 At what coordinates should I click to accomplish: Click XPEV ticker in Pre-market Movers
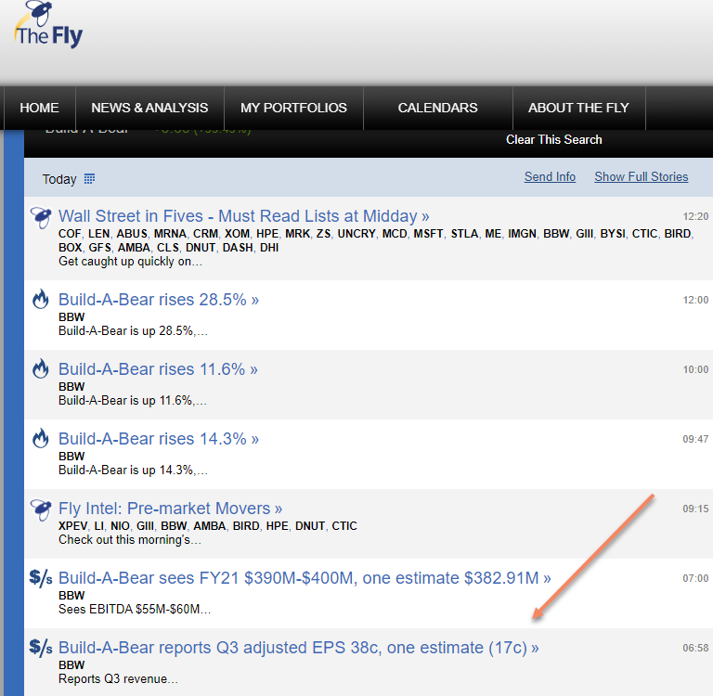[x=72, y=526]
